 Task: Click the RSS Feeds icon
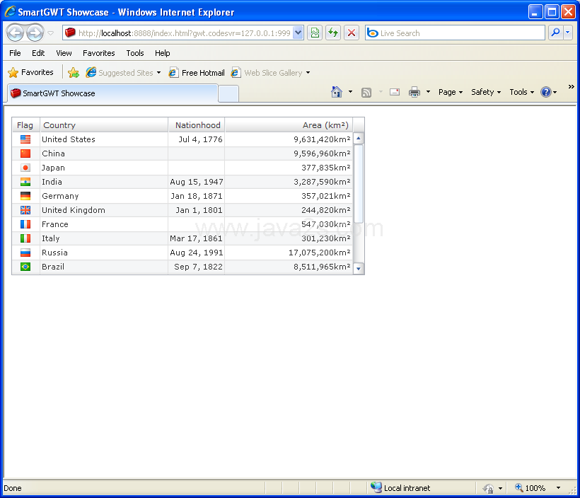pos(366,92)
